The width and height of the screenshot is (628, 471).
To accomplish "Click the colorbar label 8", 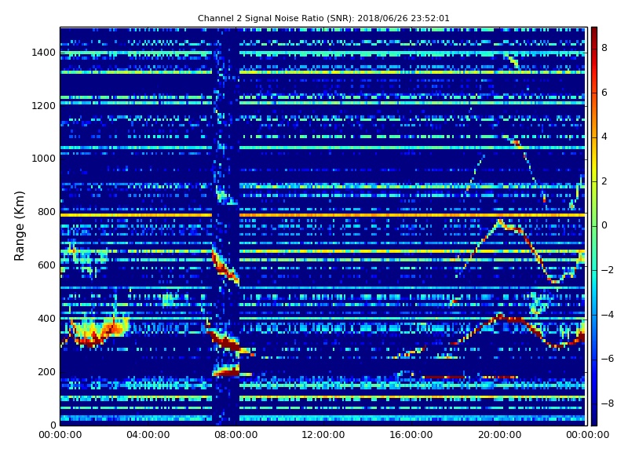I will coord(604,48).
